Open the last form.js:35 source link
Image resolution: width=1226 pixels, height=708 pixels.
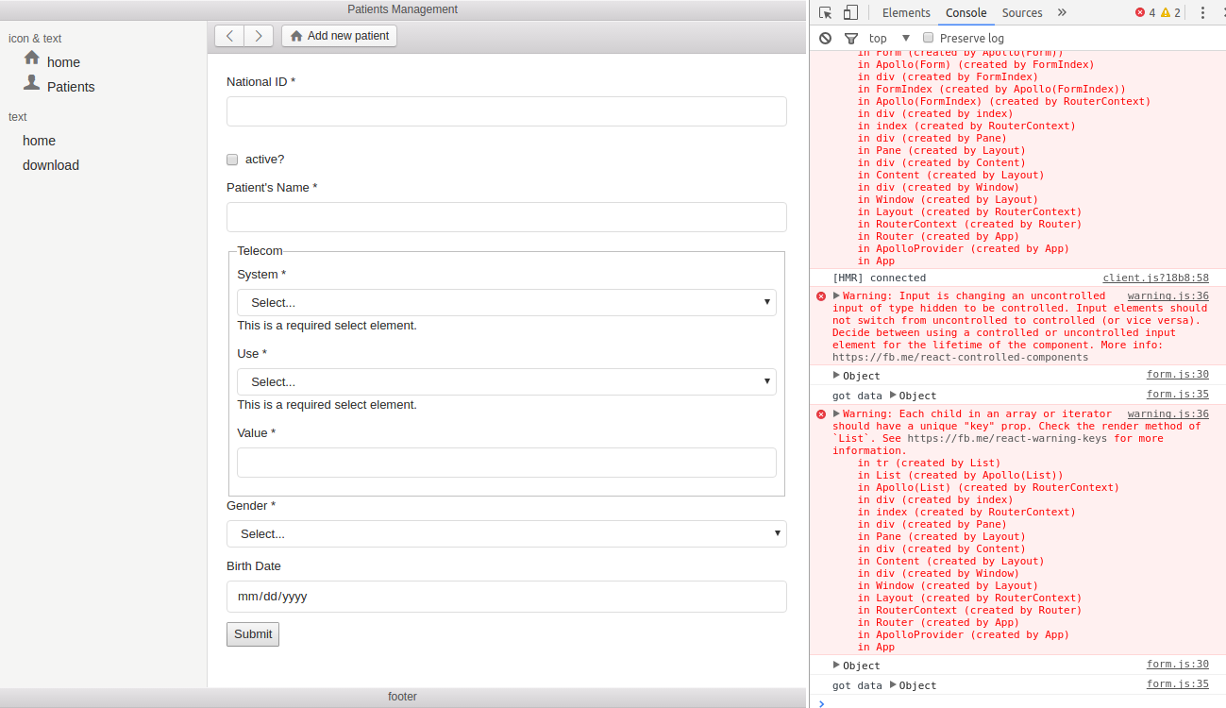pyautogui.click(x=1177, y=683)
